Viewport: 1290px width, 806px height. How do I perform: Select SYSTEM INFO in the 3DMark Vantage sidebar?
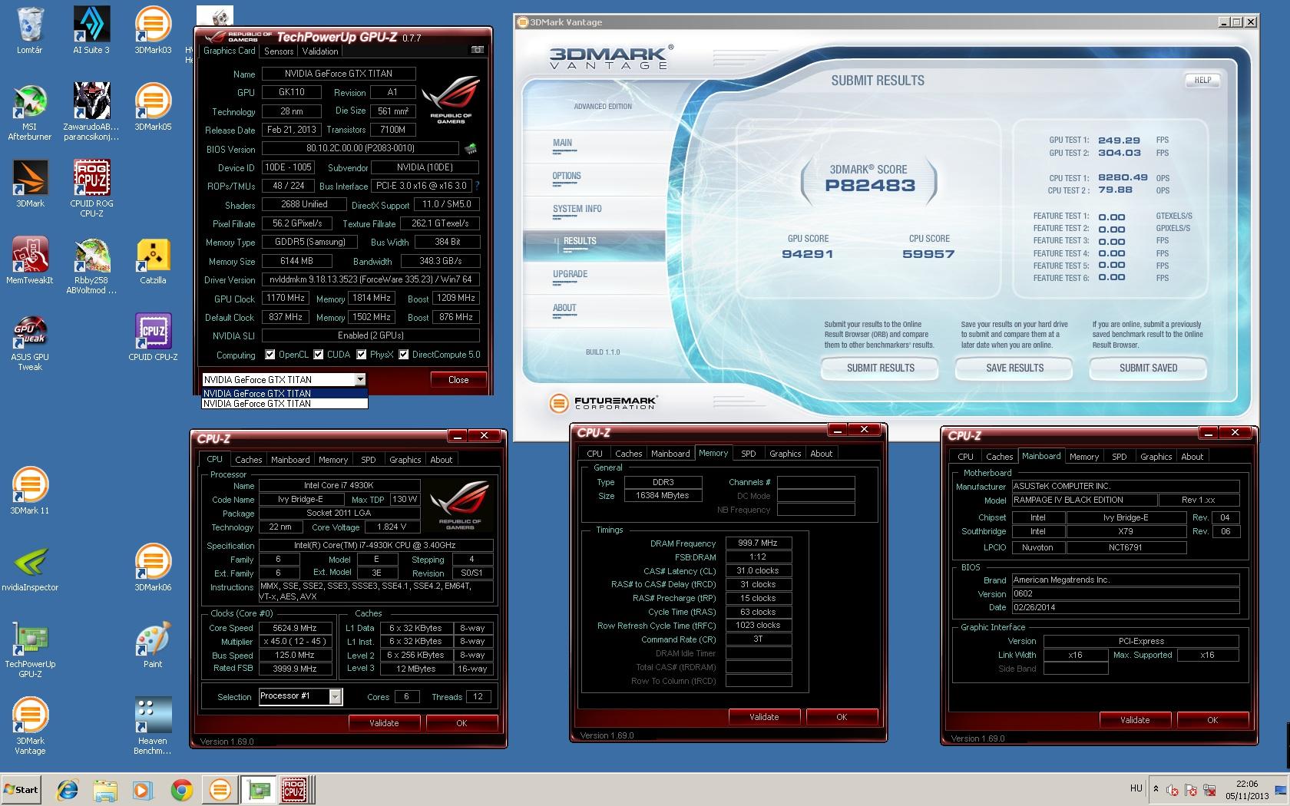tap(577, 209)
